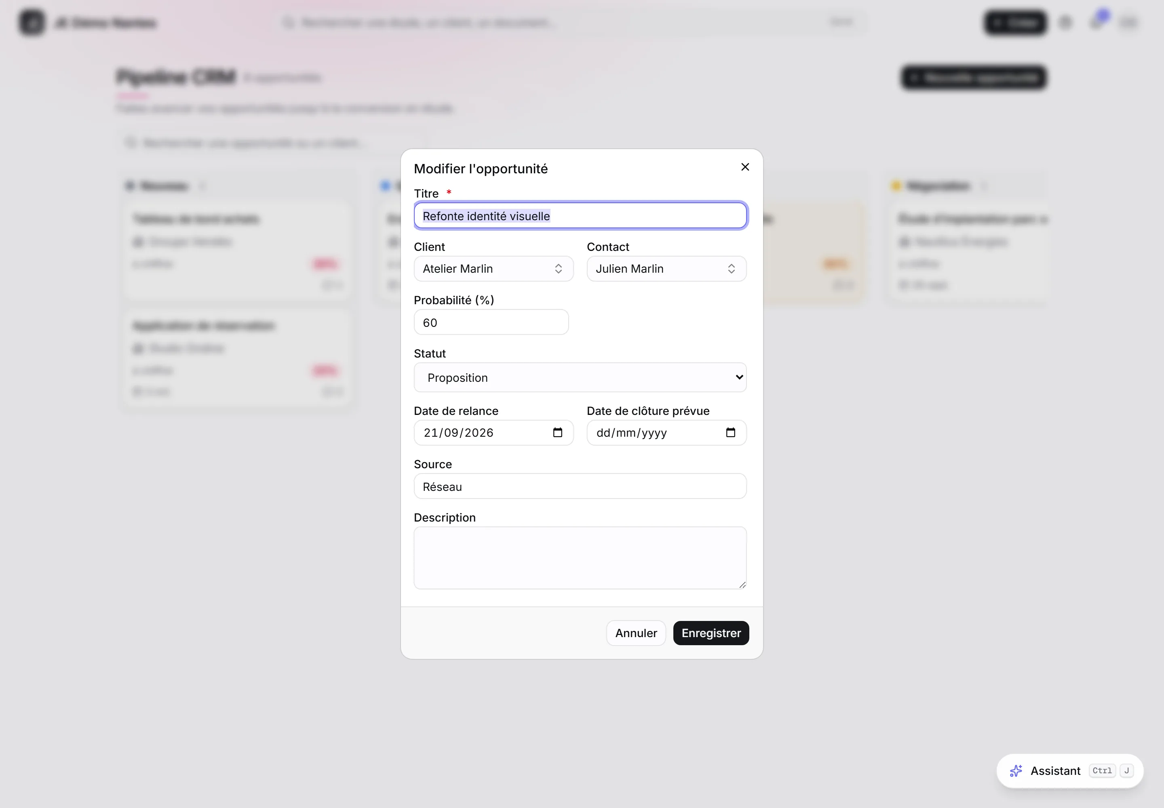Click the Enregistrer button
Viewport: 1164px width, 808px height.
point(711,633)
